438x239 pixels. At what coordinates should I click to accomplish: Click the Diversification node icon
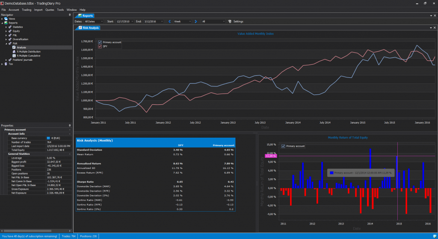point(10,39)
